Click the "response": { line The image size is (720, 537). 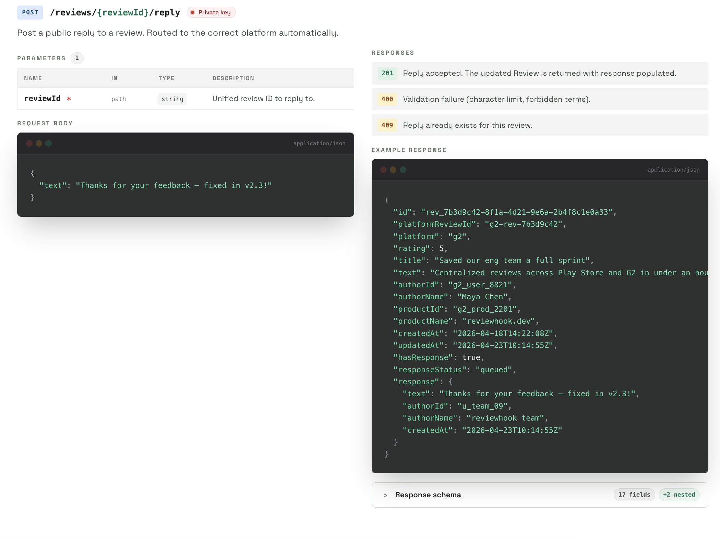pos(423,382)
